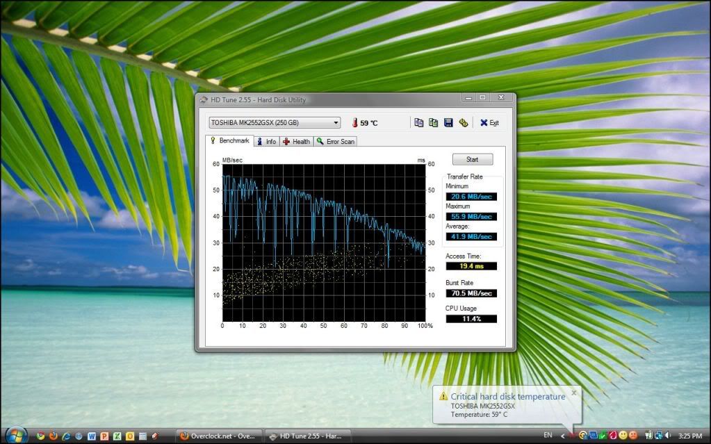Open HD Tune options via the yellow icon
The width and height of the screenshot is (711, 444).
464,122
